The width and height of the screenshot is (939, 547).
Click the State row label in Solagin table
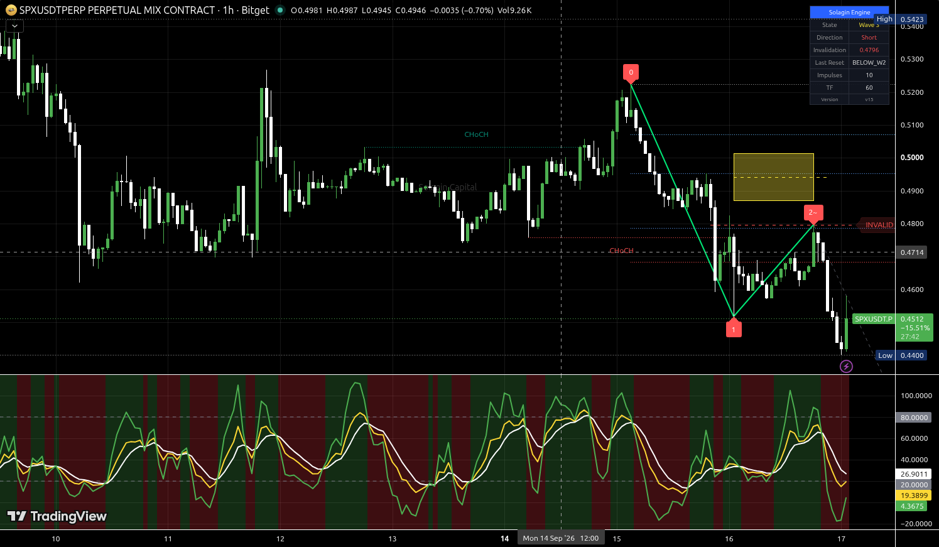[829, 25]
